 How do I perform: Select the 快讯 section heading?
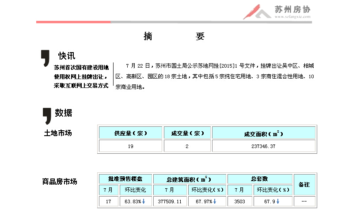[x=67, y=56]
